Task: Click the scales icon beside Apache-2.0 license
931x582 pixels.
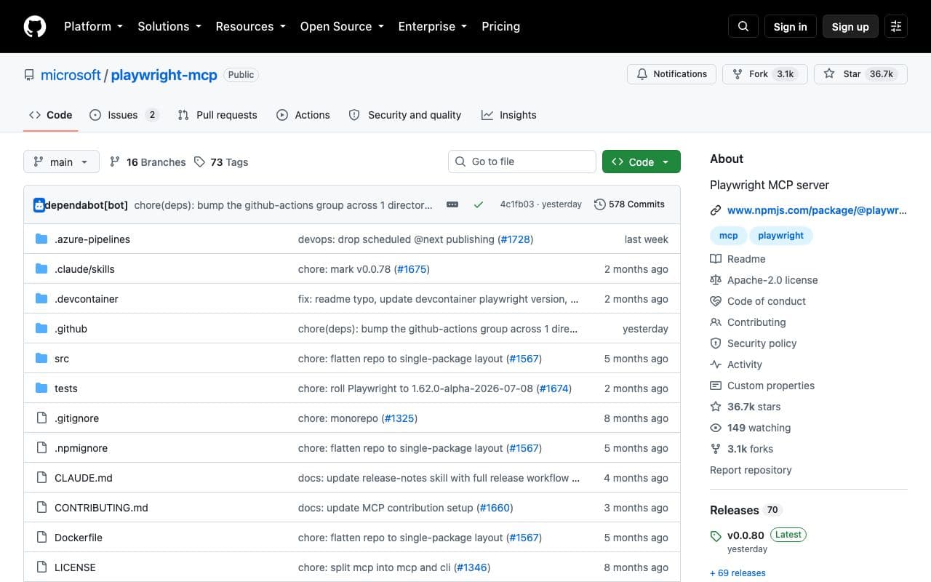Action: [x=716, y=280]
